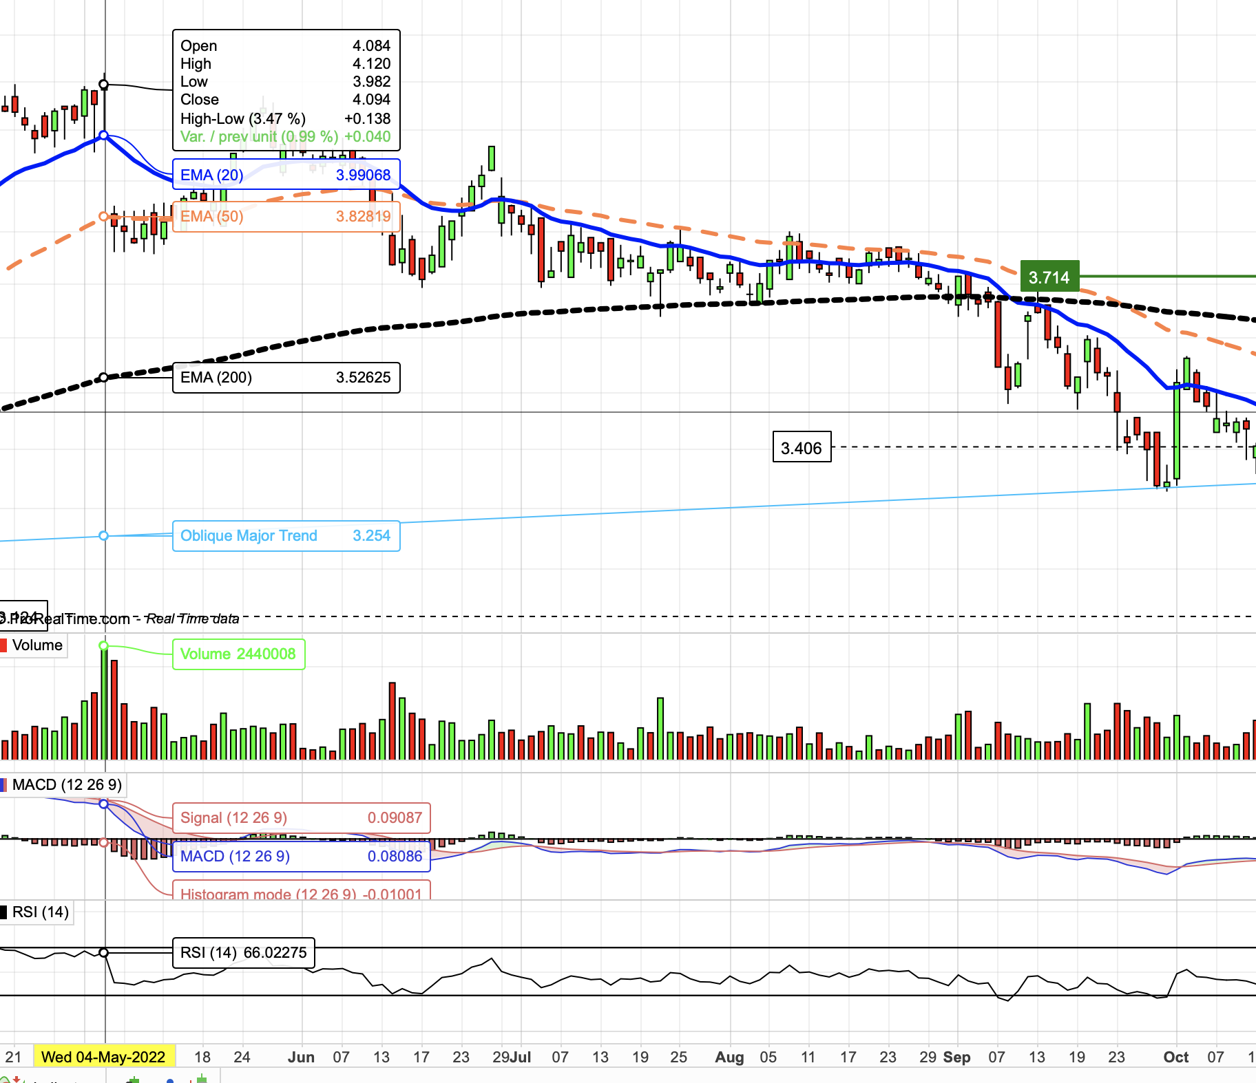Click the crosshair marker on the Oblique Major Trend line
Image resolution: width=1256 pixels, height=1083 pixels.
[104, 536]
